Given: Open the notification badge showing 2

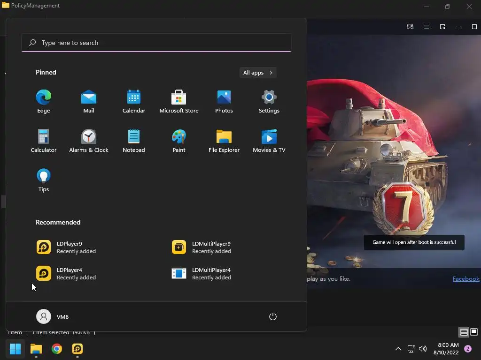Looking at the screenshot, I should 468,349.
